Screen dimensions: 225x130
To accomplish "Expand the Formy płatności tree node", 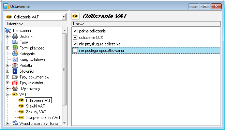I will point(7,48).
